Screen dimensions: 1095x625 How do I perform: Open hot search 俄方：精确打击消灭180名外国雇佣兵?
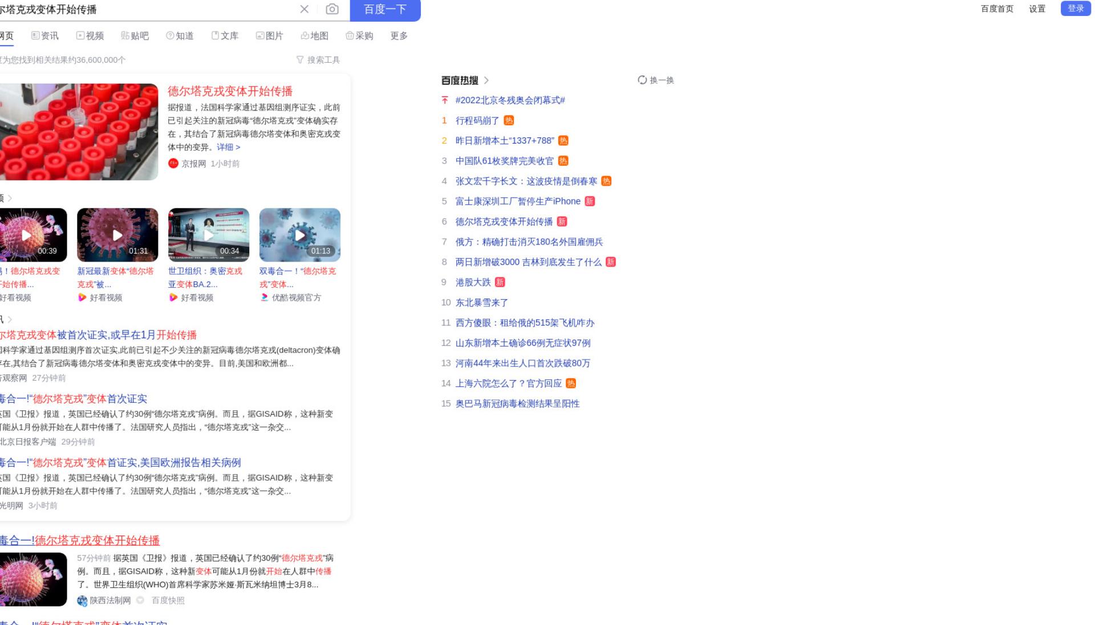(x=529, y=242)
